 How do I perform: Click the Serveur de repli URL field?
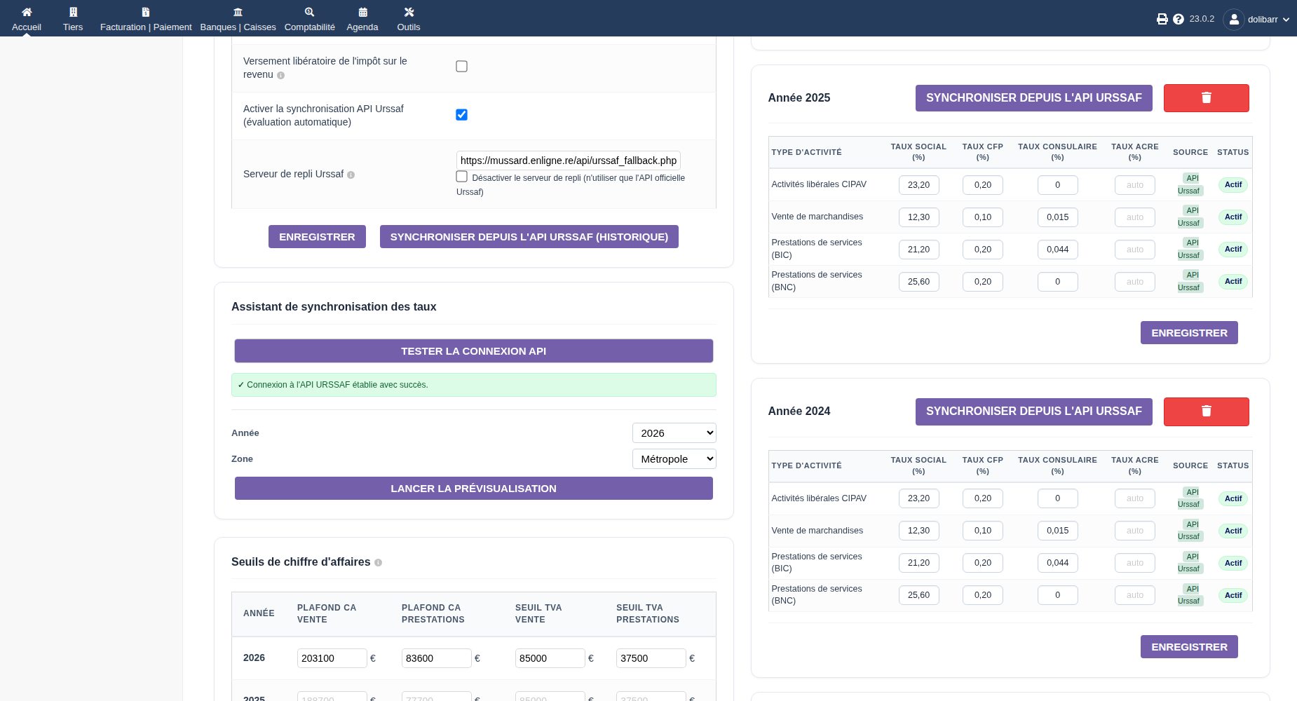[x=569, y=161]
